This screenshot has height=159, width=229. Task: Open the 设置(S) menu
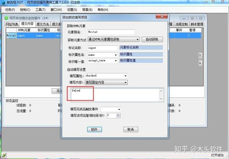(x=72, y=10)
